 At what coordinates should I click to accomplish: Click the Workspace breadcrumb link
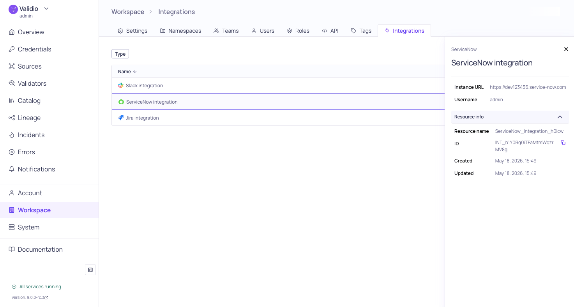click(x=128, y=12)
